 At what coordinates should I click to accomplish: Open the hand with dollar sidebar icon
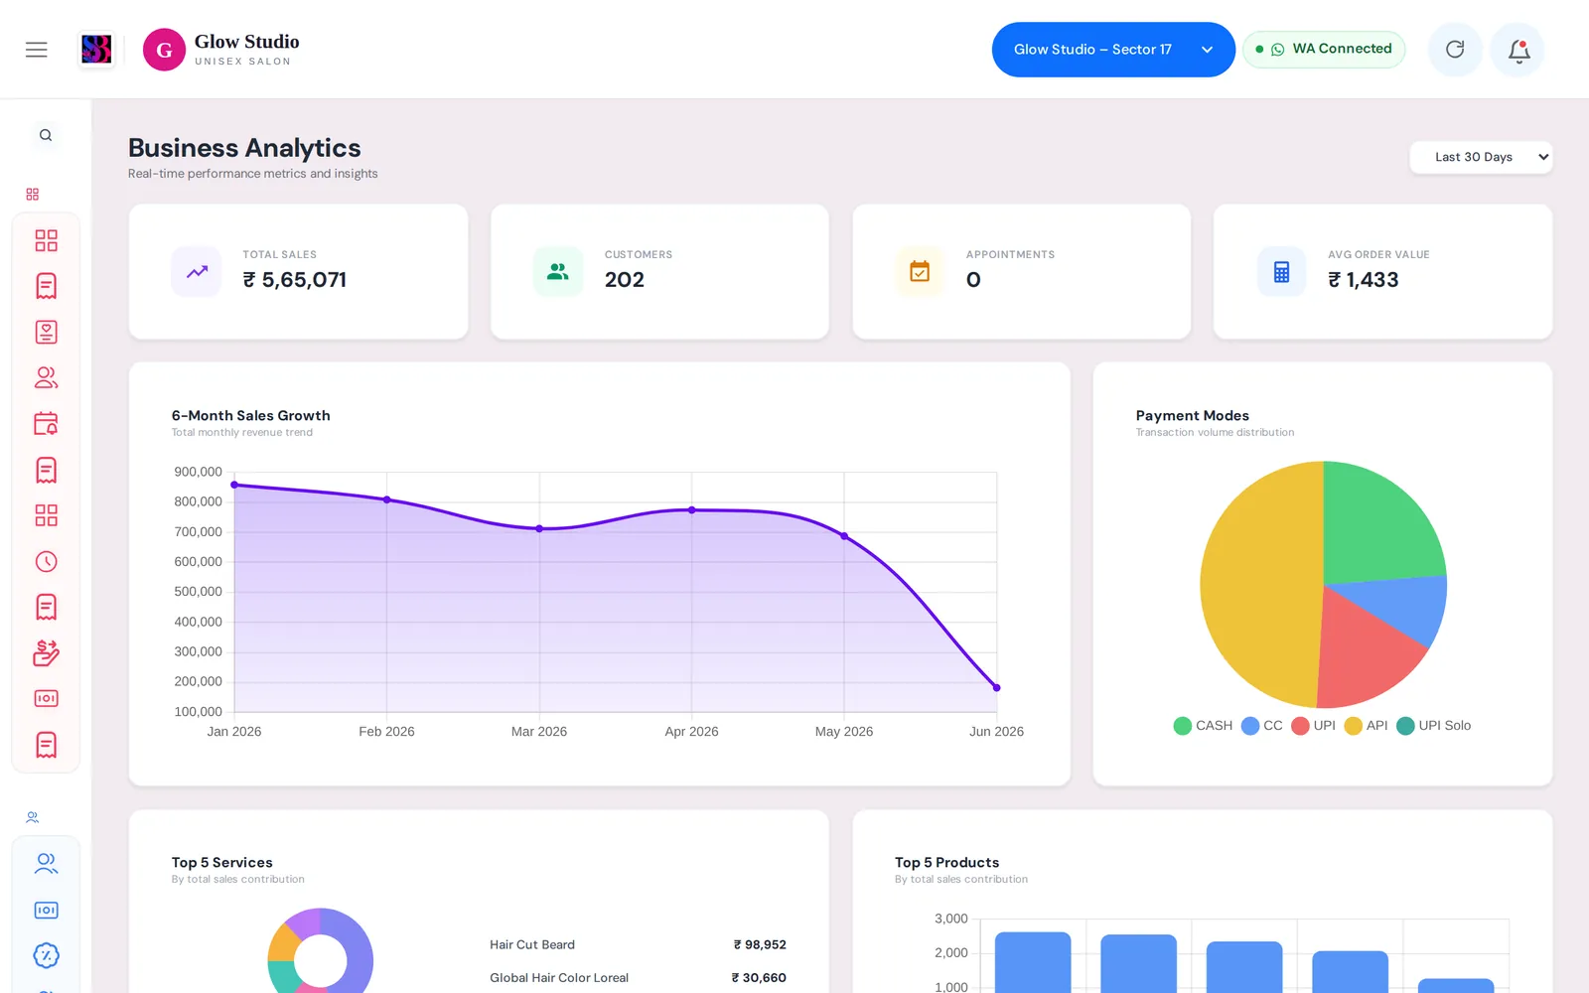(x=46, y=652)
